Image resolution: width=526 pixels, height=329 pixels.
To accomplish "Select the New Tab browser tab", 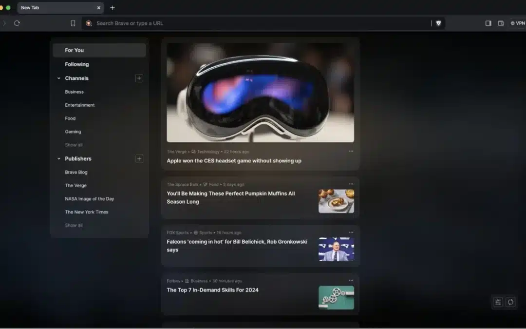I will [x=60, y=8].
